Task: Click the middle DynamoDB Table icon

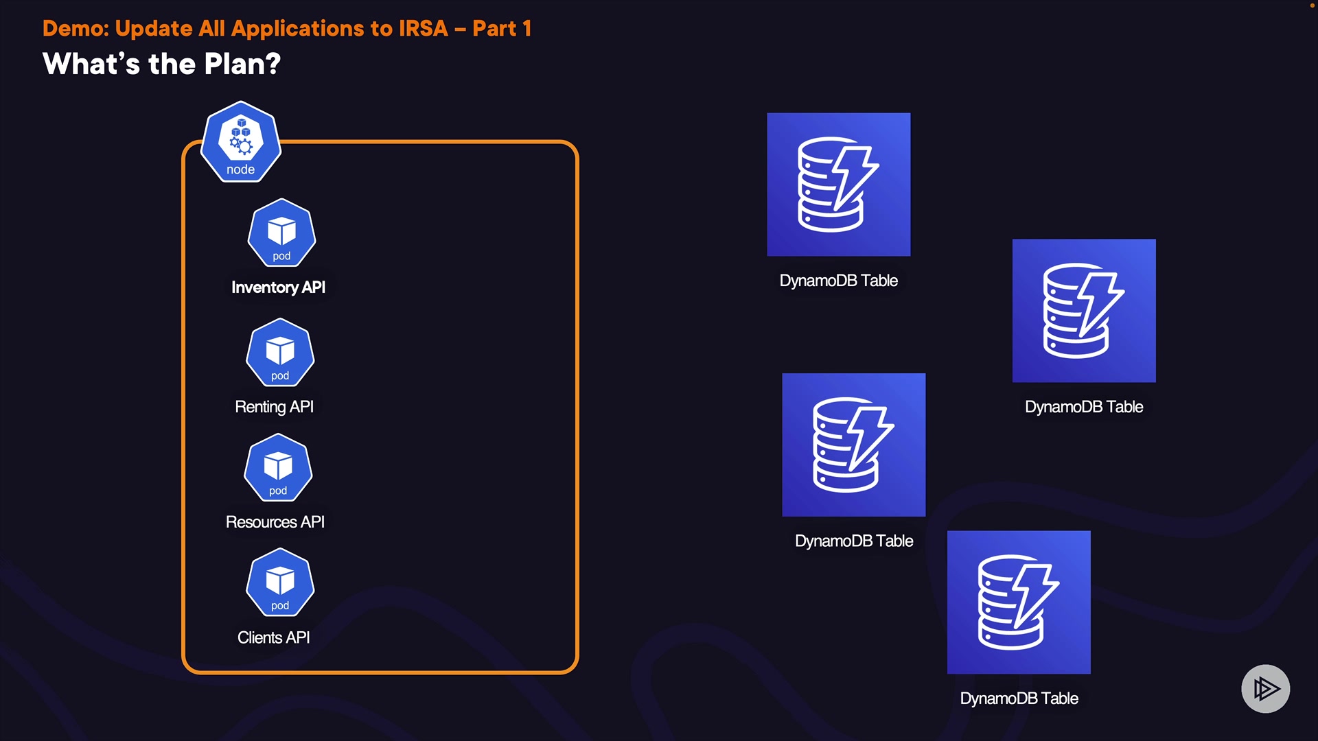Action: click(x=853, y=445)
